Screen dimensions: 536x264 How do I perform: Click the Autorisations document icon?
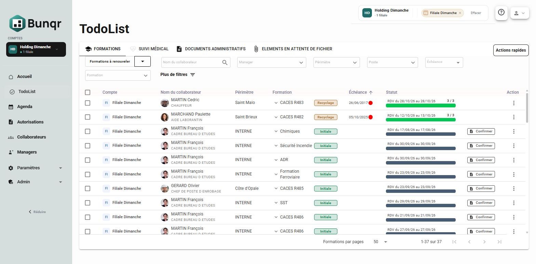(x=11, y=122)
